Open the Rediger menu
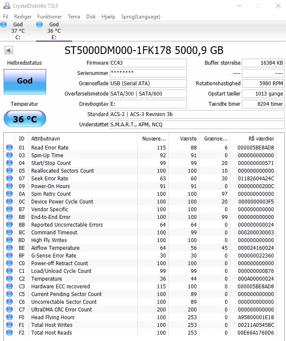286x341 pixels. (23, 17)
